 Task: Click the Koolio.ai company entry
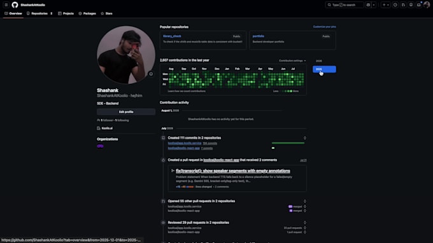107,128
